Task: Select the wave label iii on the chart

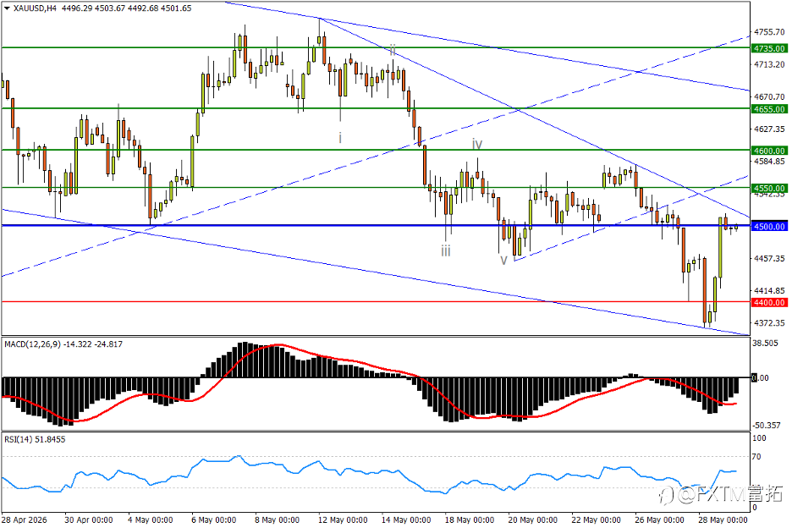Action: pyautogui.click(x=445, y=250)
